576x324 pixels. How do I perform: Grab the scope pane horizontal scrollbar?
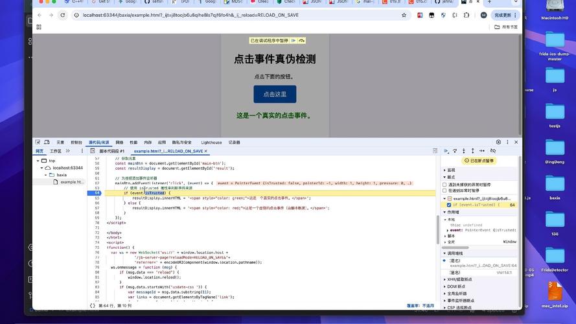point(455,248)
